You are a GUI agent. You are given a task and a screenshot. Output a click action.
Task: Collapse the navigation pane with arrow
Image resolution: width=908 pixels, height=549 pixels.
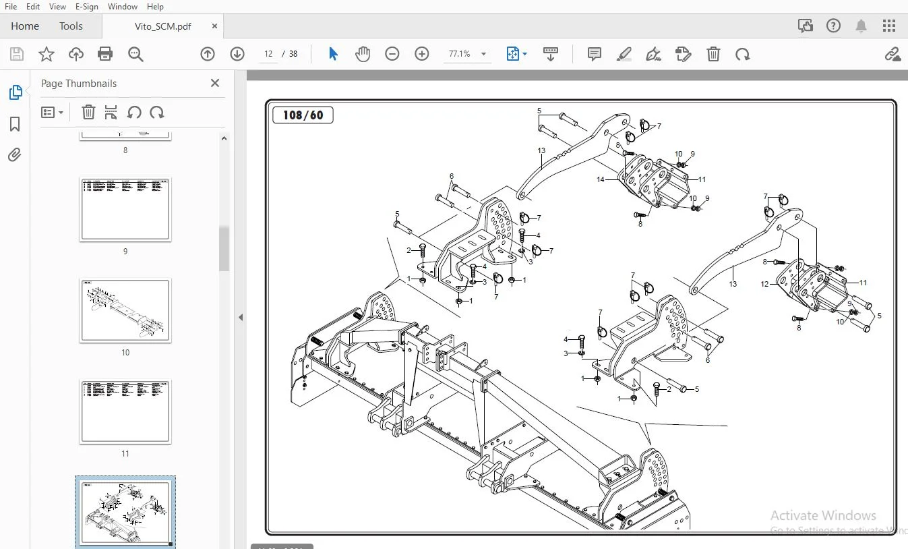click(241, 317)
